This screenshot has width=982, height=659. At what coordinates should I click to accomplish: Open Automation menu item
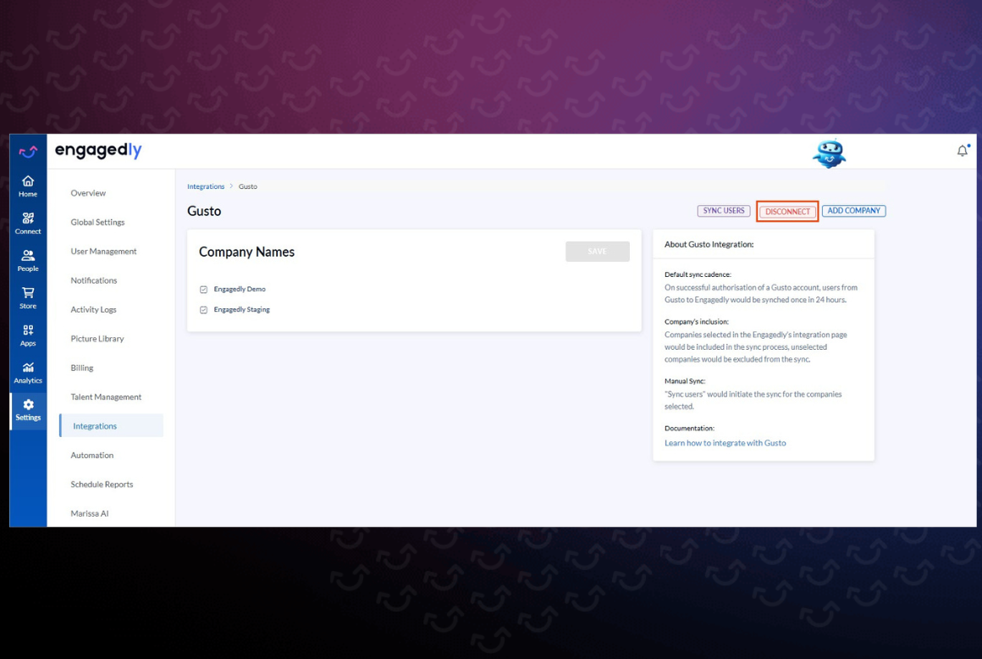tap(92, 456)
